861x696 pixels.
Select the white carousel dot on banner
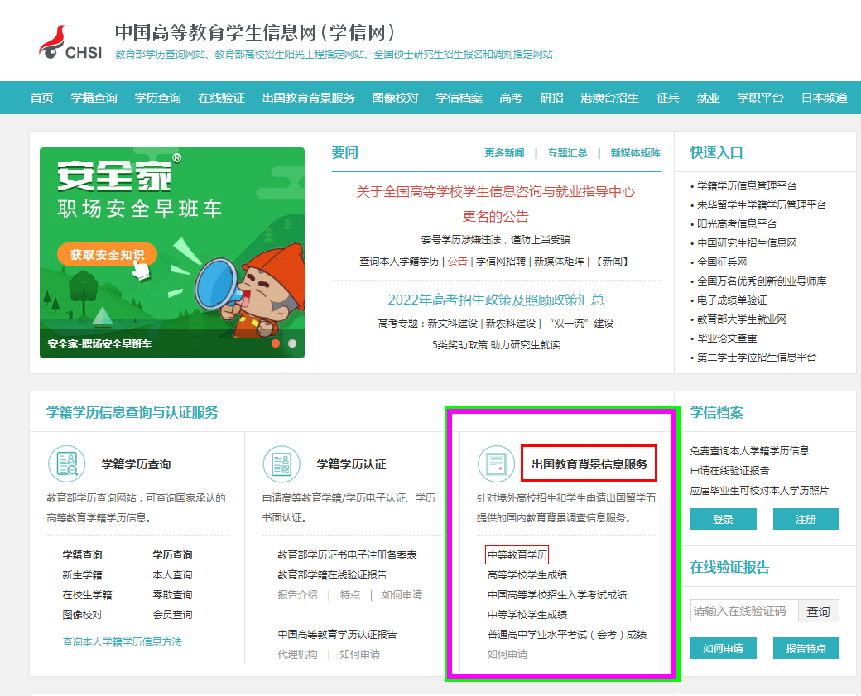[x=292, y=343]
